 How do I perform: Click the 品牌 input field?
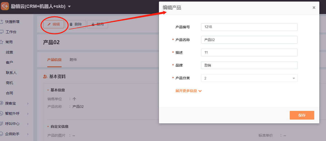249,65
